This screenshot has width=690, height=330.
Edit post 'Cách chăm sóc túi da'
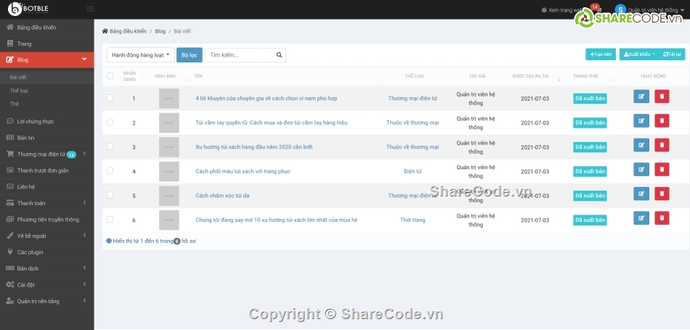641,194
